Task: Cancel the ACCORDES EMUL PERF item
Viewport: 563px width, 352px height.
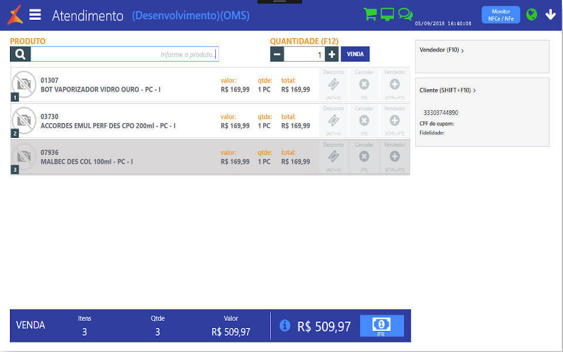Action: coord(364,121)
